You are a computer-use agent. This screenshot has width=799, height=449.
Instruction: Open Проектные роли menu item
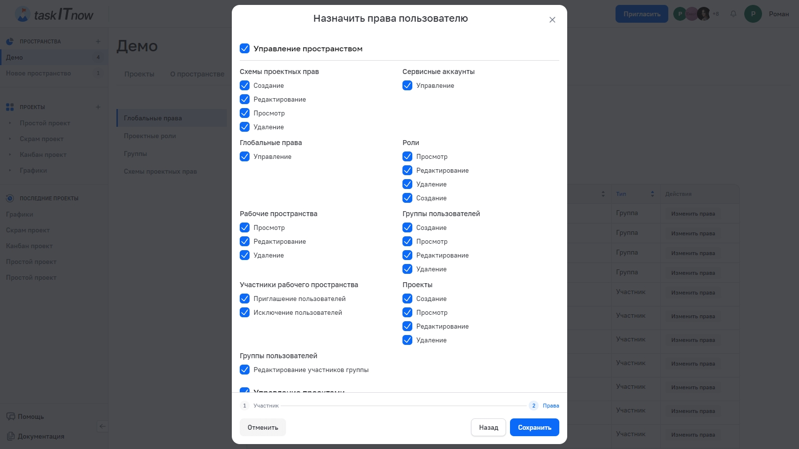pos(150,136)
